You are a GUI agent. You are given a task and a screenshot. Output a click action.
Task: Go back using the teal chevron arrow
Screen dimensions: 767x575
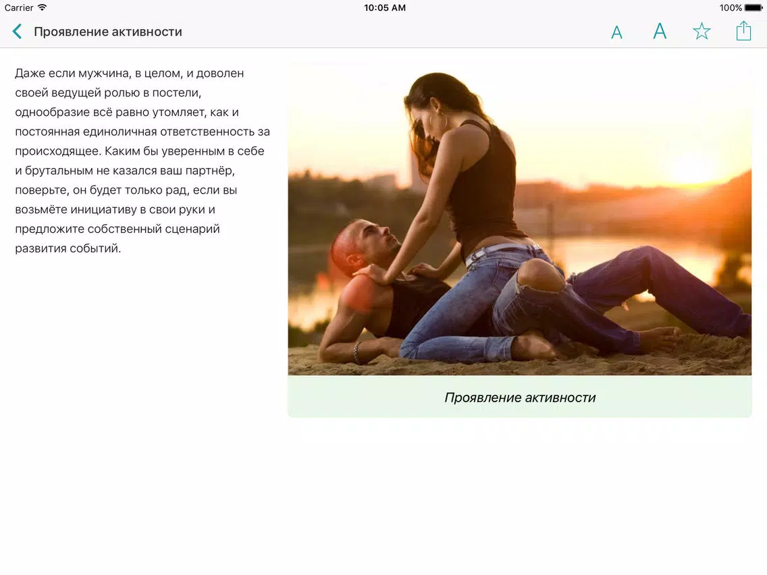point(17,31)
